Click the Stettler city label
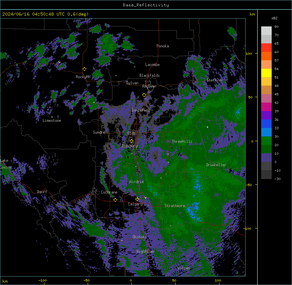The image size is (292, 285). pos(215,80)
